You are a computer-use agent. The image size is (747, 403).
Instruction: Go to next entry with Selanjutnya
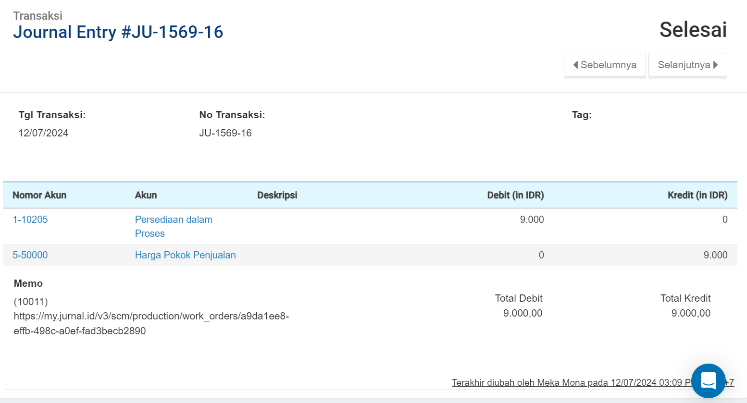pos(687,65)
